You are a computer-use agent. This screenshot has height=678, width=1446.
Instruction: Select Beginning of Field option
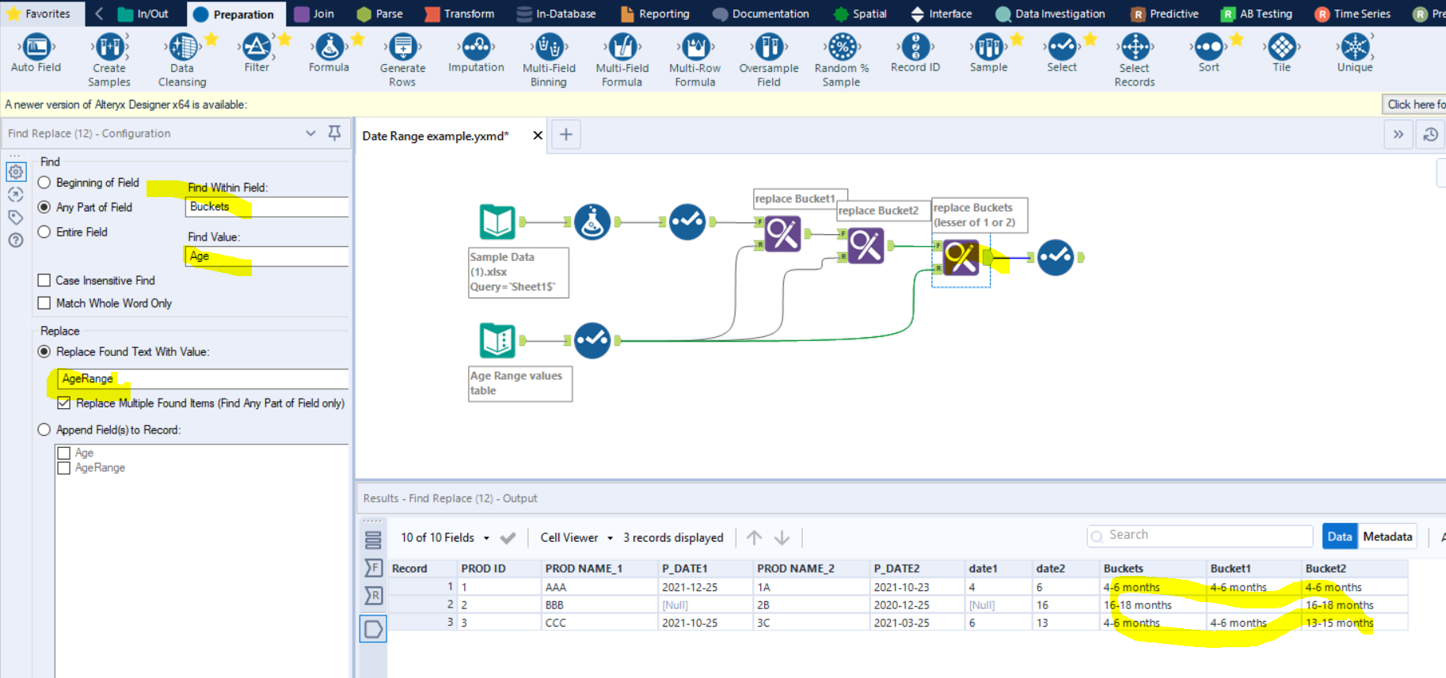(x=44, y=183)
